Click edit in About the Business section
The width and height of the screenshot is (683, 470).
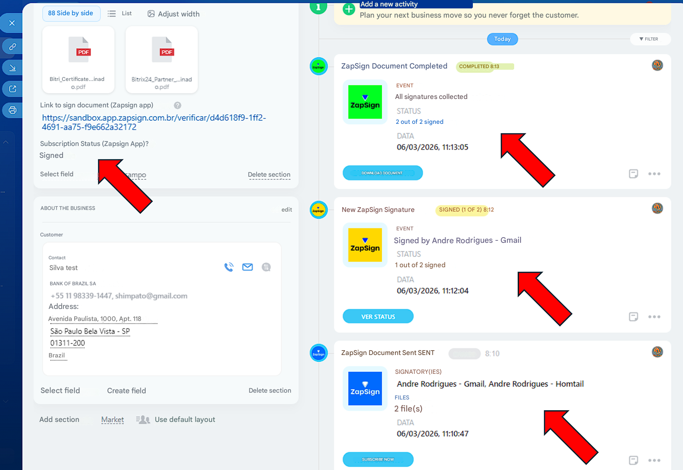(x=286, y=210)
